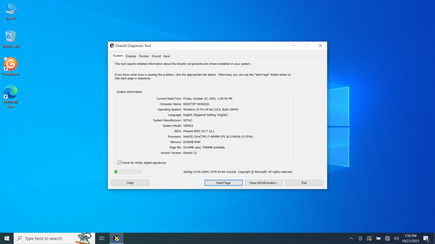Click the DirectX Diagnostic Tool taskbar icon
This screenshot has height=244, width=435.
click(x=116, y=238)
